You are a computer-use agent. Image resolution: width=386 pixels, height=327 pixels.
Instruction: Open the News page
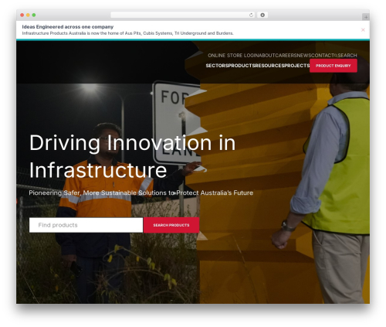[304, 56]
